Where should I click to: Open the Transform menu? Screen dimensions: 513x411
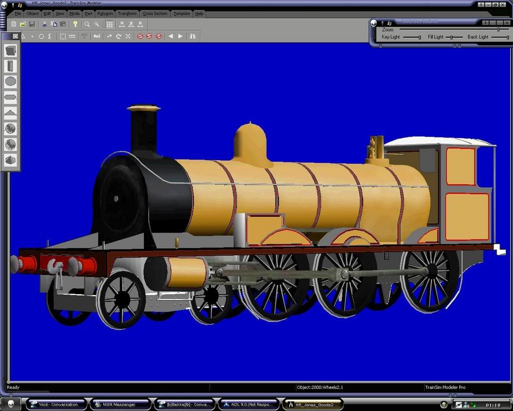coord(127,14)
